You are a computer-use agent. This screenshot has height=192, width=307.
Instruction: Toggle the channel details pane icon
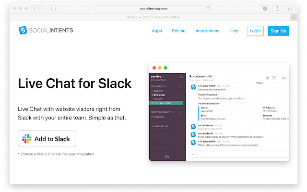[274, 78]
